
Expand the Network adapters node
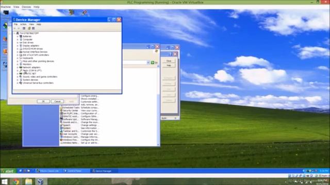(18, 67)
